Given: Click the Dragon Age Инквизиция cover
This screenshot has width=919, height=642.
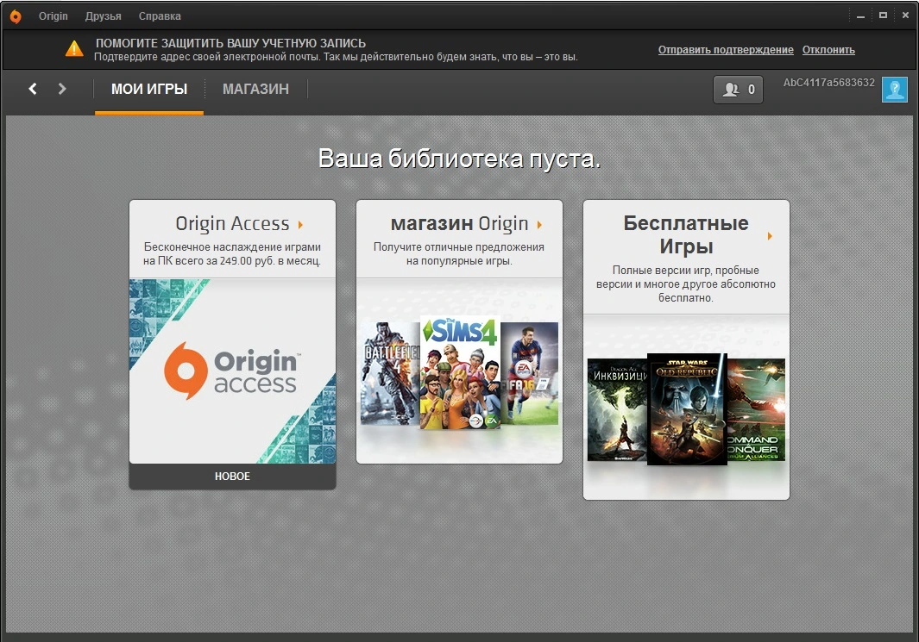Looking at the screenshot, I should pyautogui.click(x=617, y=409).
